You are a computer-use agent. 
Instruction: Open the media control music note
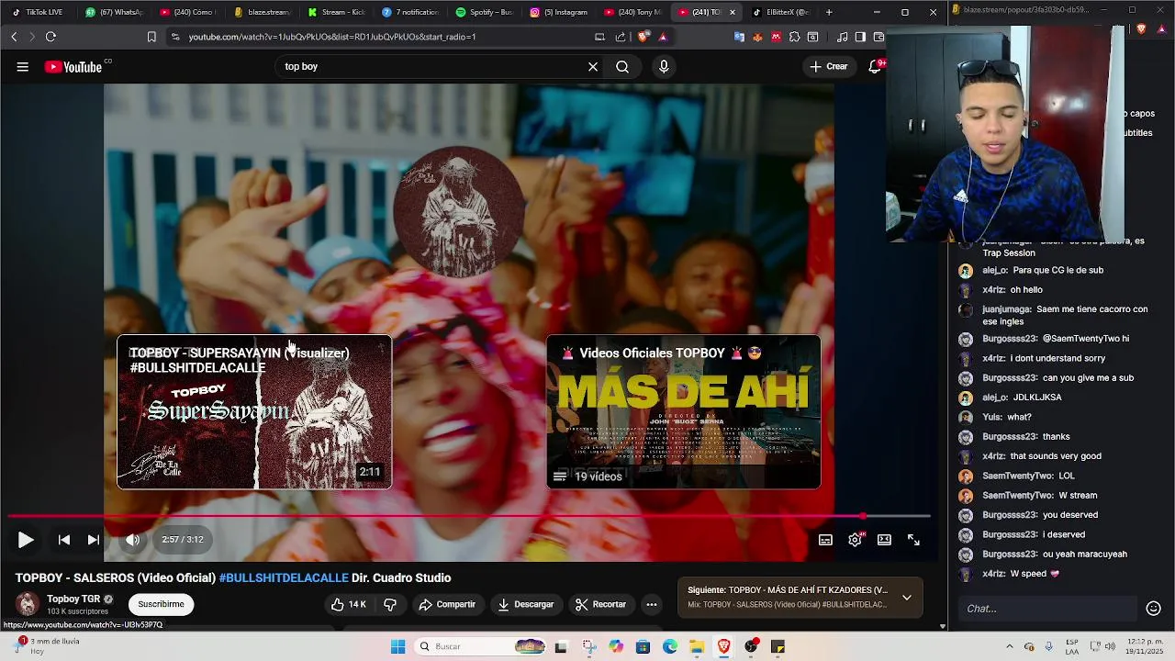coord(843,37)
